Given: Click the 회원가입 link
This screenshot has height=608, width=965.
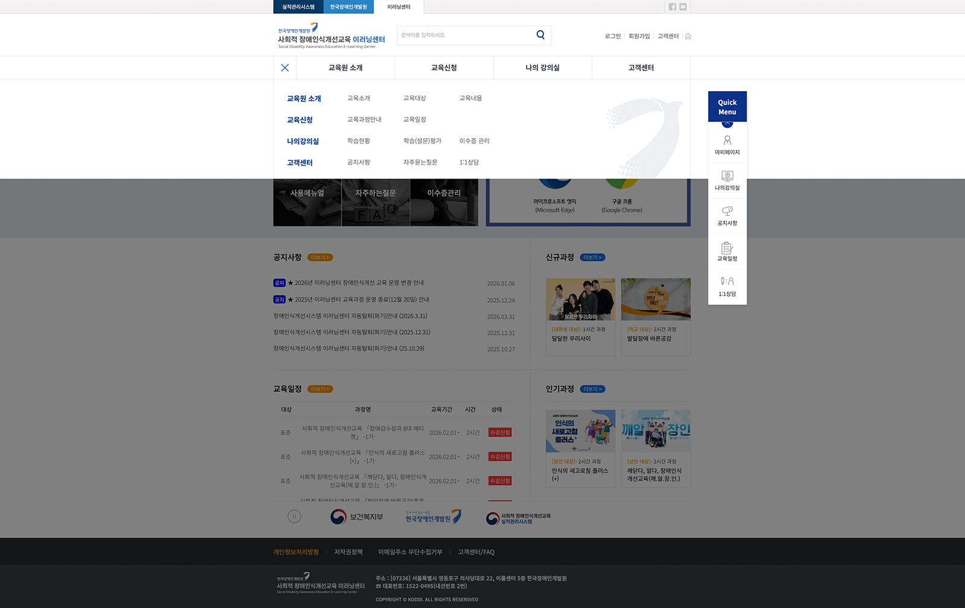Looking at the screenshot, I should [639, 36].
